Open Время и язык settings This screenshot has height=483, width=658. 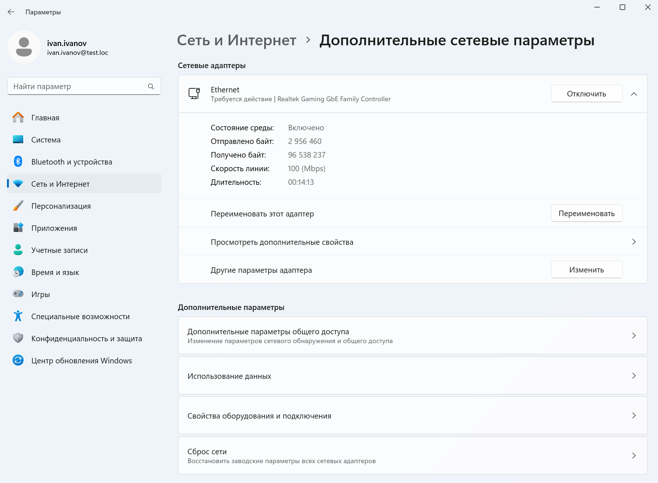pos(55,272)
